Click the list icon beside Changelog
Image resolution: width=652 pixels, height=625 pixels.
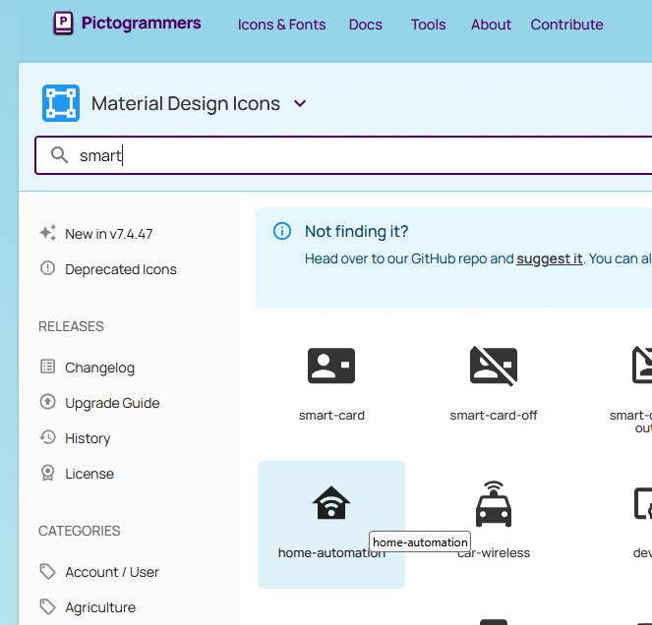click(x=47, y=367)
